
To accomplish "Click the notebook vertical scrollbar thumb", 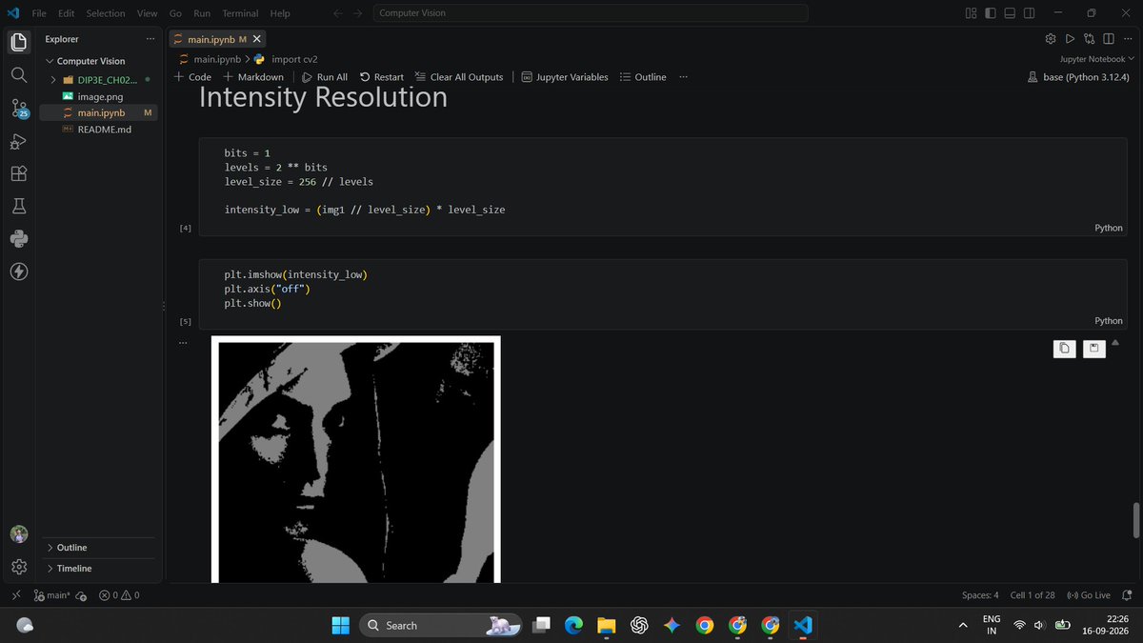I will 1135,520.
